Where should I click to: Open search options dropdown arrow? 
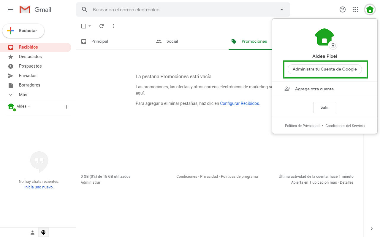point(282,9)
